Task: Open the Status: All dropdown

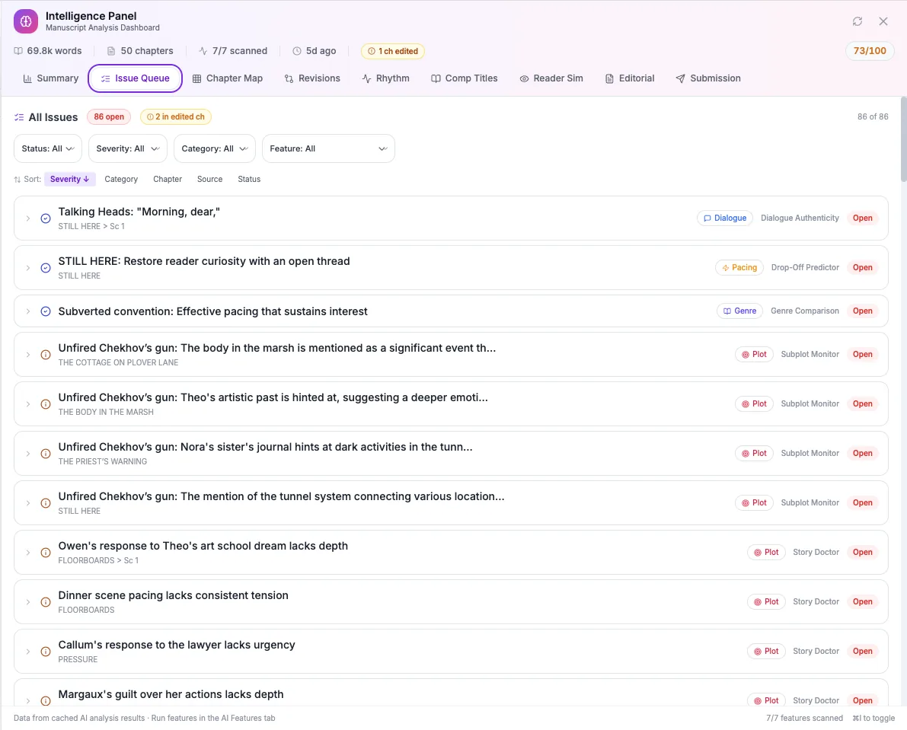Action: (48, 148)
